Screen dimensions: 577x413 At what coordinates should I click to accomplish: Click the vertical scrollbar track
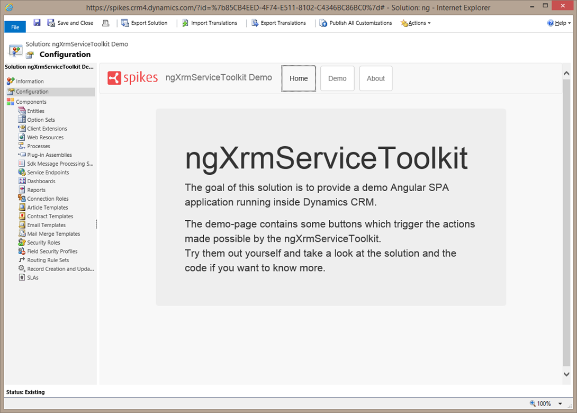click(566, 223)
